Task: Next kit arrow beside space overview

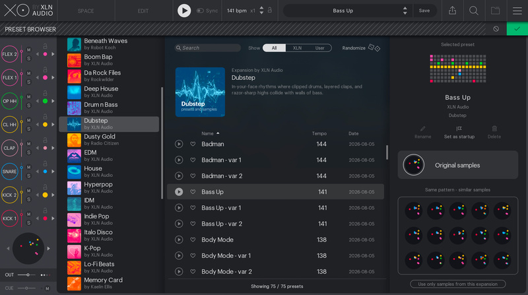Action: [49, 249]
